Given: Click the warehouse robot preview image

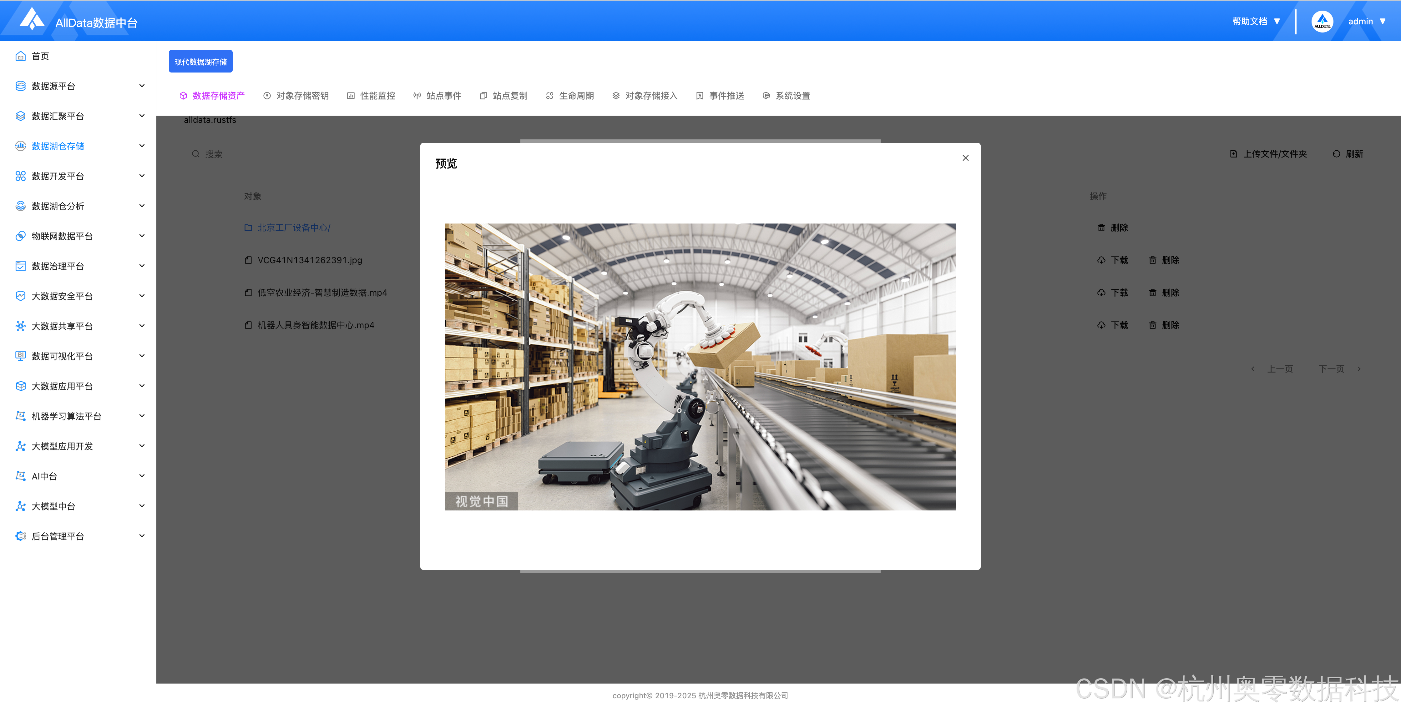Looking at the screenshot, I should [x=700, y=366].
